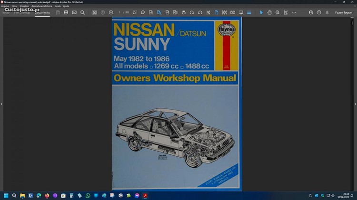
Task: Click the Print icon in toolbar
Action: [x=66, y=12]
